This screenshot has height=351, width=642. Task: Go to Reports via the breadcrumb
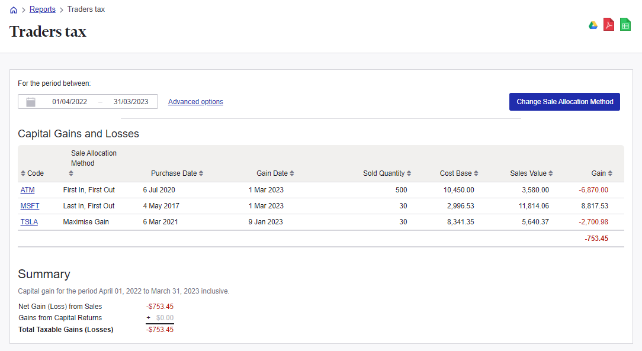pos(42,9)
